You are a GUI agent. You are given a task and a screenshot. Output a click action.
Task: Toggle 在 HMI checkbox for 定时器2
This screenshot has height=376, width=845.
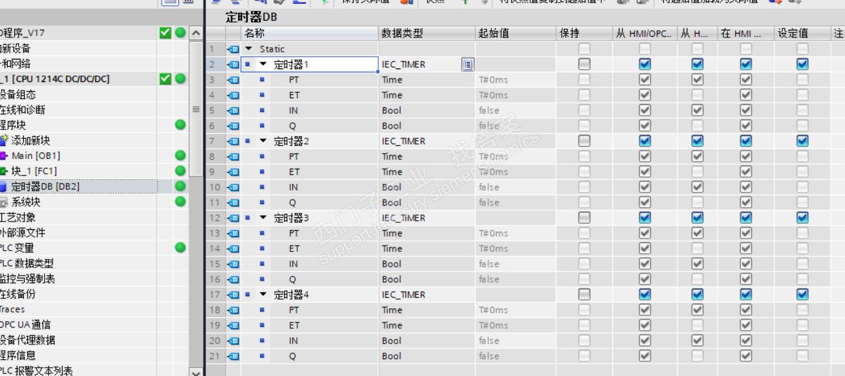(745, 141)
